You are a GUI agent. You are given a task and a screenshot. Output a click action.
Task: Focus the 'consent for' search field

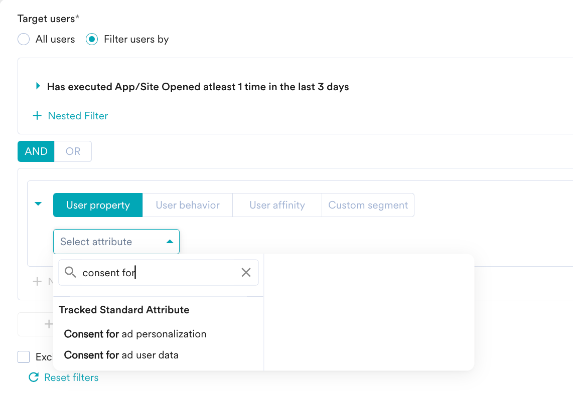(158, 273)
